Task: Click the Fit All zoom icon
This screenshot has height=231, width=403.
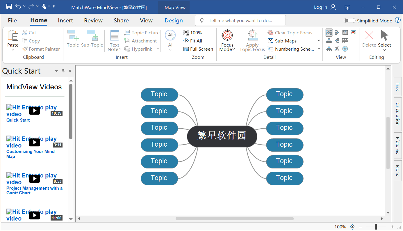Action: click(x=186, y=41)
